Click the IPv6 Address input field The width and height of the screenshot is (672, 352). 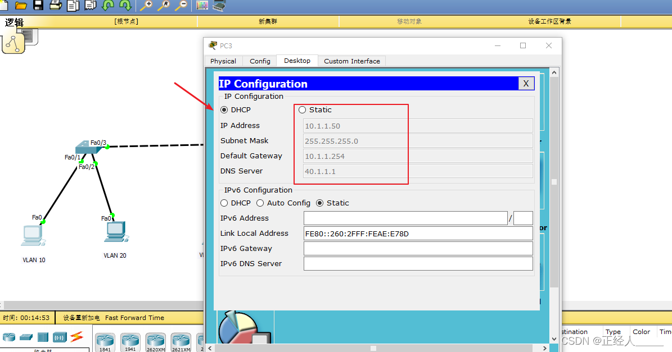pos(405,218)
